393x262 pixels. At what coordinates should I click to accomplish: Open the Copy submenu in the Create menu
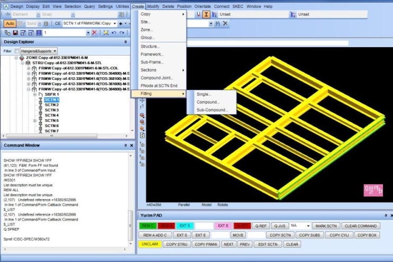[x=159, y=14]
